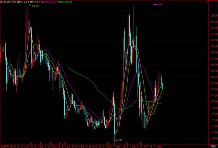Click the last red event marker above time axis
The height and width of the screenshot is (148, 218).
coord(141,143)
